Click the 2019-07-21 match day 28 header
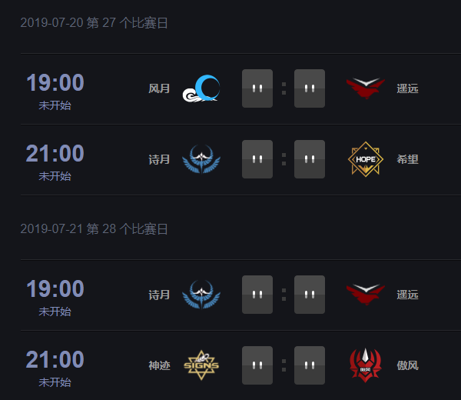 click(x=95, y=229)
